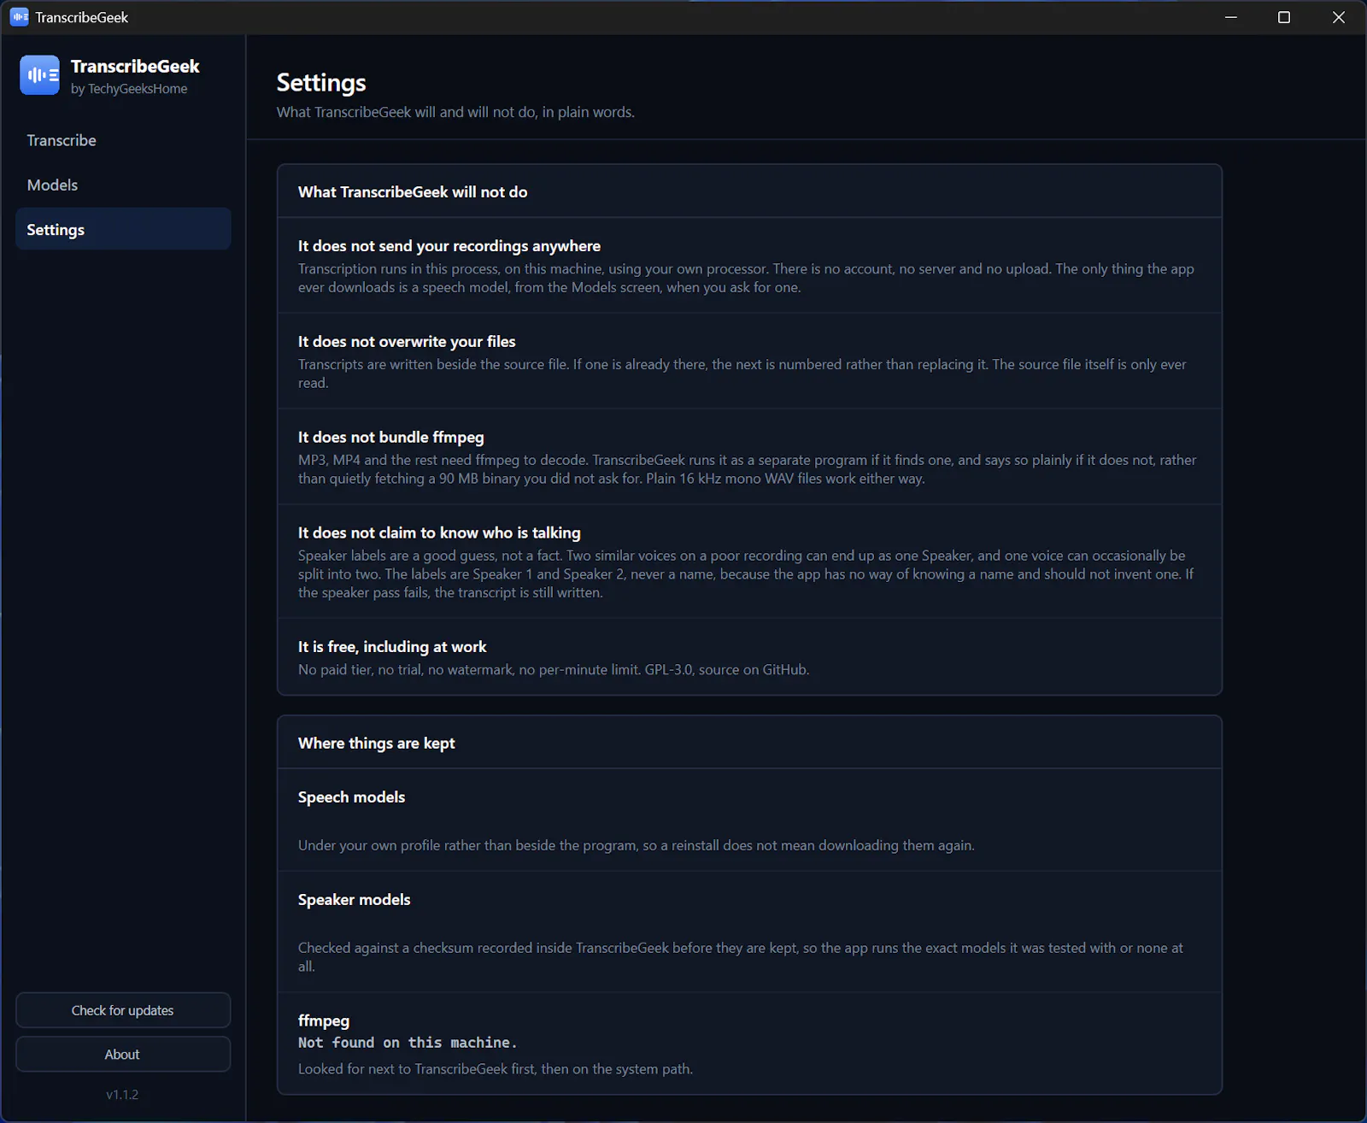
Task: Click 'It is free, including at work'
Action: tap(392, 647)
